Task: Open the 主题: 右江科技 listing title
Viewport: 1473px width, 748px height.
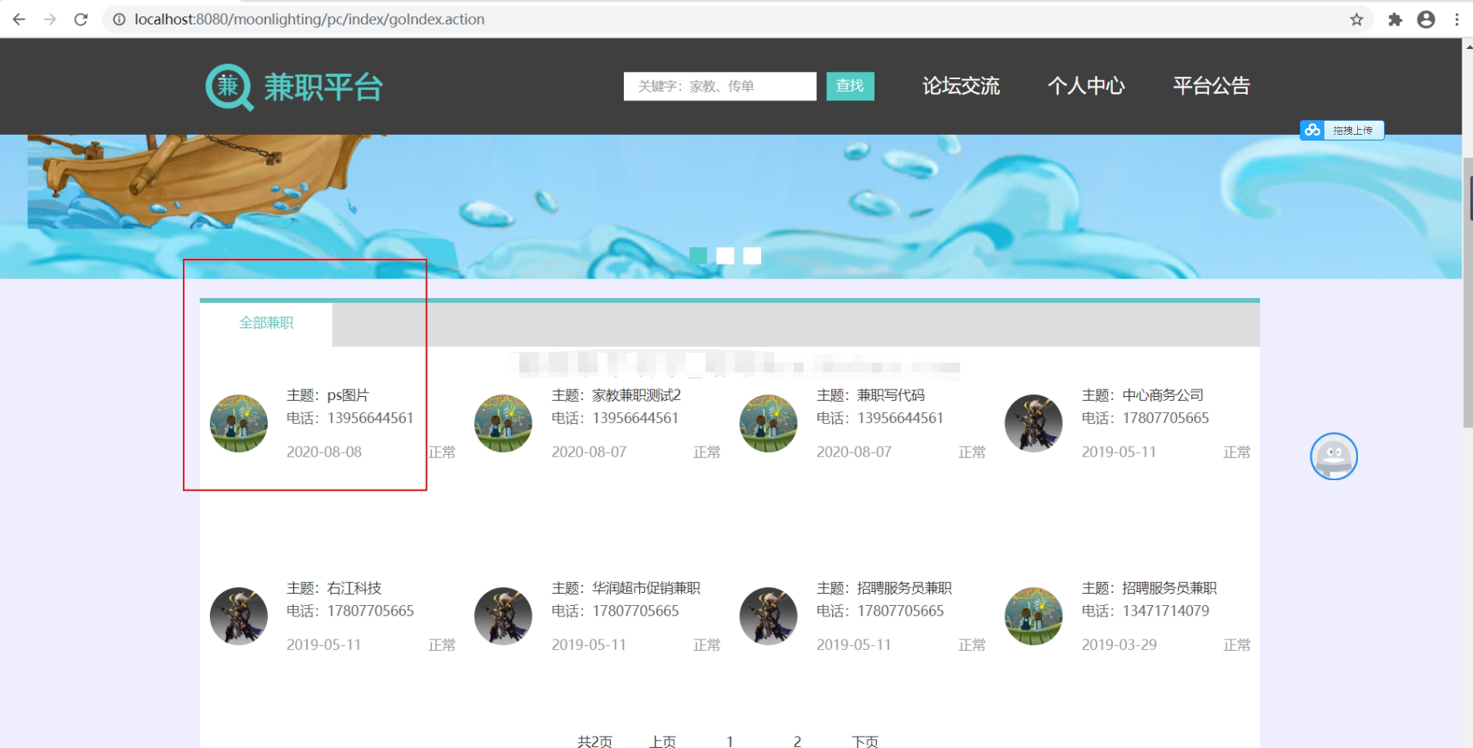Action: pos(334,588)
